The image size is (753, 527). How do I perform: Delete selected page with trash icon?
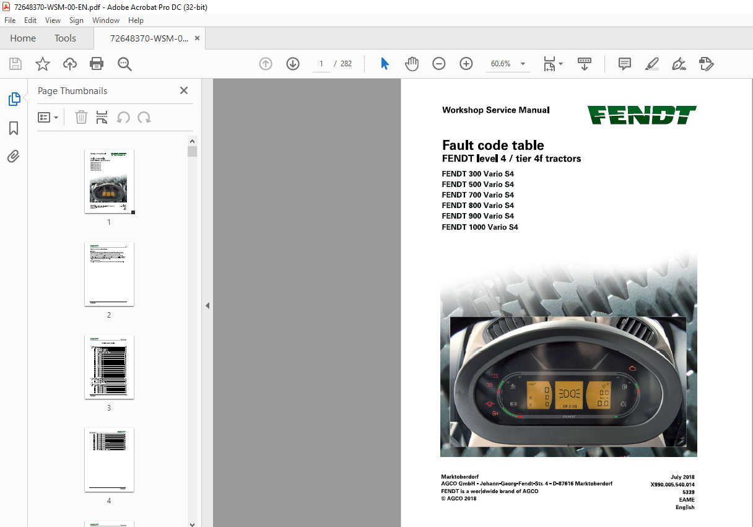tap(81, 117)
